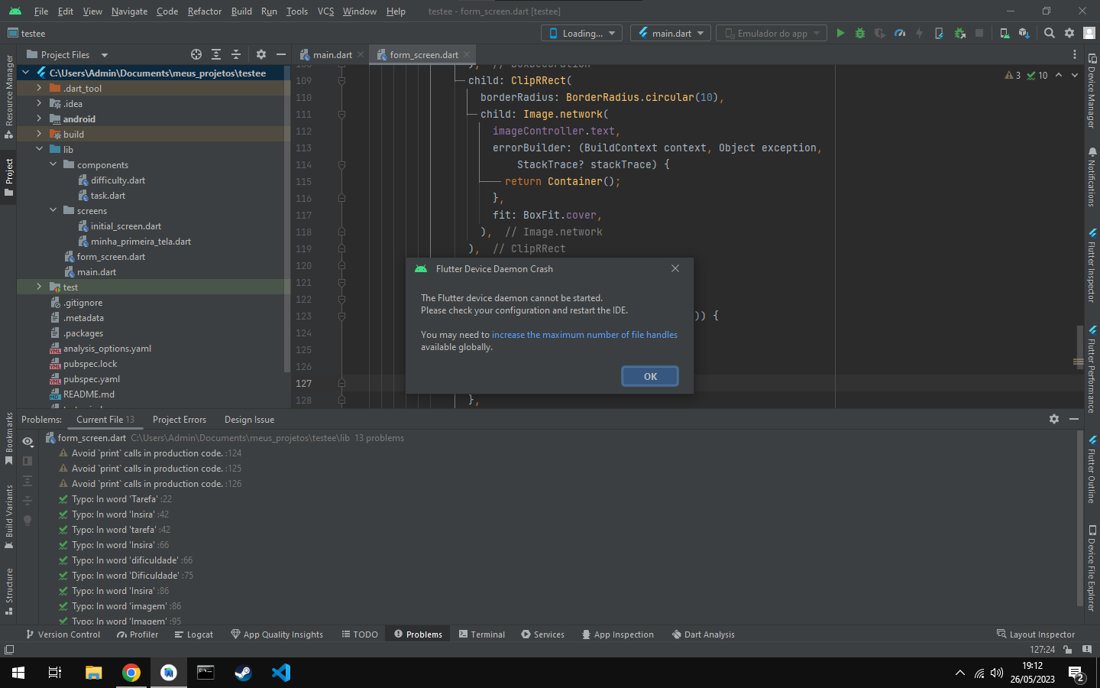Open the Notifications side tab
1100x688 pixels.
(1092, 177)
